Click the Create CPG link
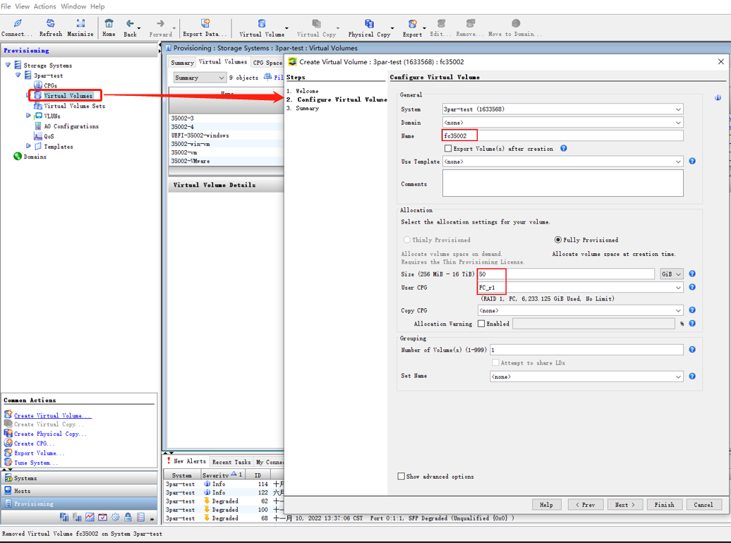This screenshot has width=731, height=543. [34, 444]
